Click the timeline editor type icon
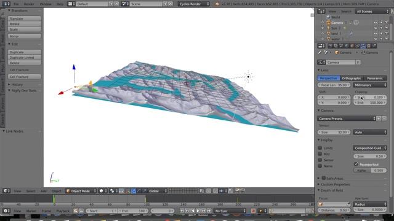This screenshot has height=221, width=394. tap(6, 211)
